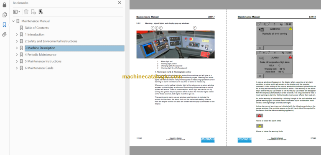Image resolution: width=321 pixels, height=155 pixels.
Task: Click the WARNING hydraulic oil level popup image
Action: coord(274,36)
